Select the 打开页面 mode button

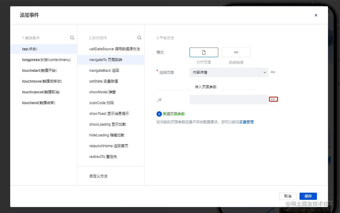pyautogui.click(x=204, y=52)
